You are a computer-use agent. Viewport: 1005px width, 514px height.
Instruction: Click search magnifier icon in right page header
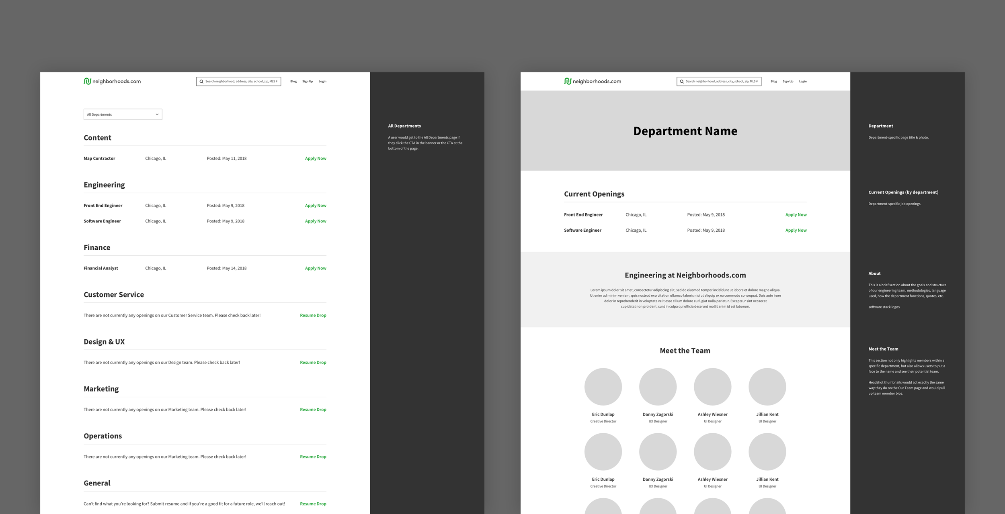click(682, 82)
